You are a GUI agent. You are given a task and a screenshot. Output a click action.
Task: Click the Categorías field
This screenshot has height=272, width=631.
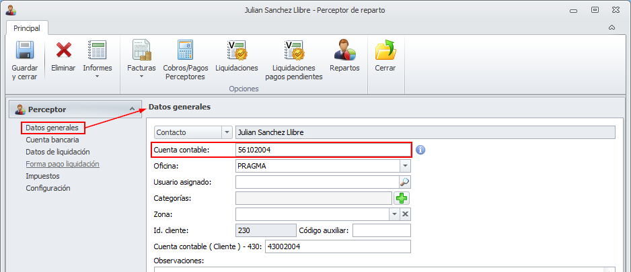(313, 198)
